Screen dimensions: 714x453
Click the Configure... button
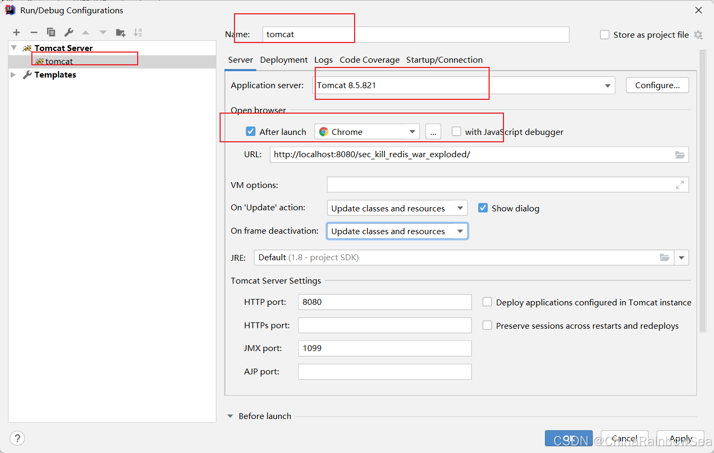[657, 85]
